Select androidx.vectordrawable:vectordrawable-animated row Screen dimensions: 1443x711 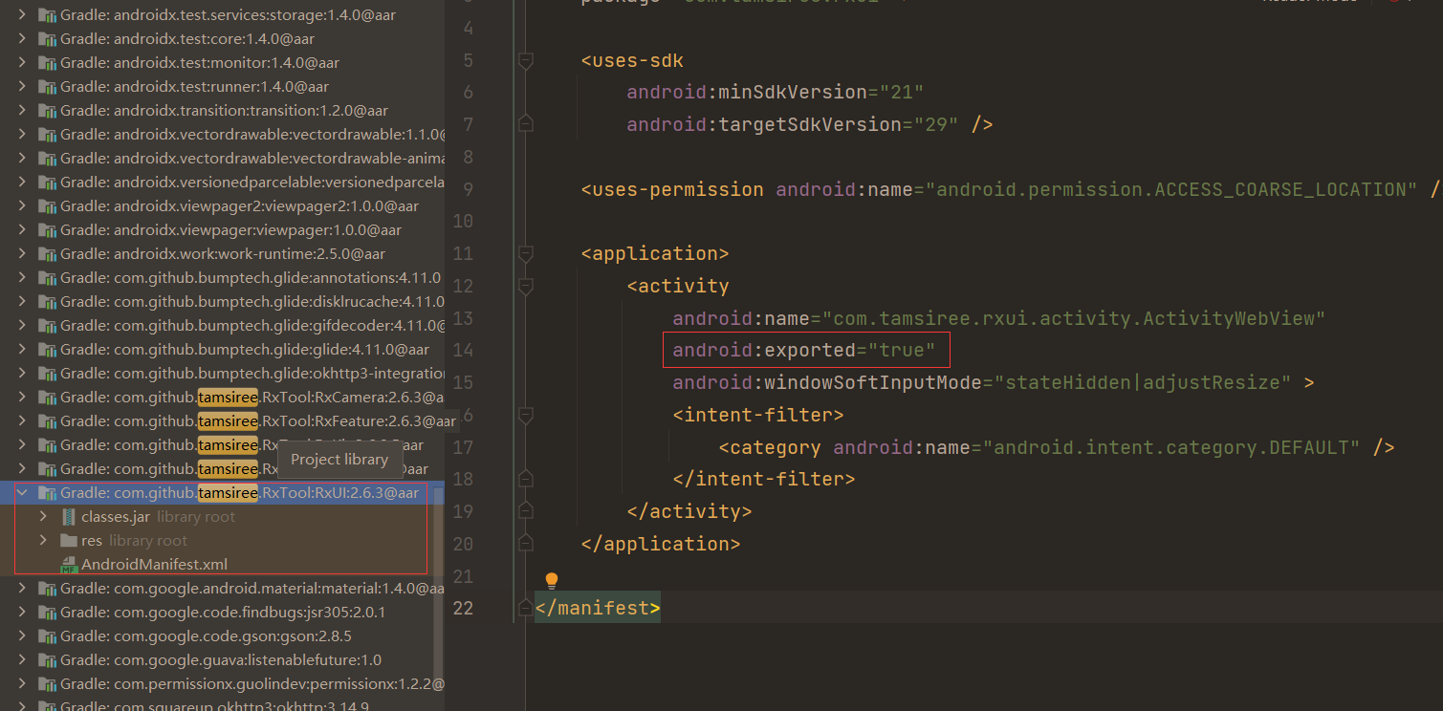click(223, 159)
